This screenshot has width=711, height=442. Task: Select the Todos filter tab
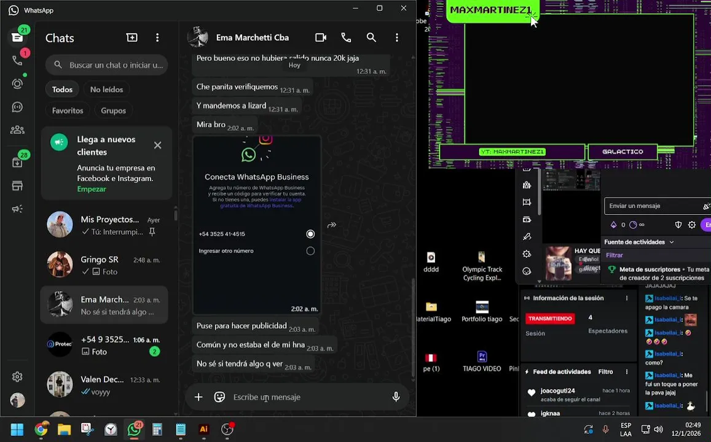pos(62,89)
